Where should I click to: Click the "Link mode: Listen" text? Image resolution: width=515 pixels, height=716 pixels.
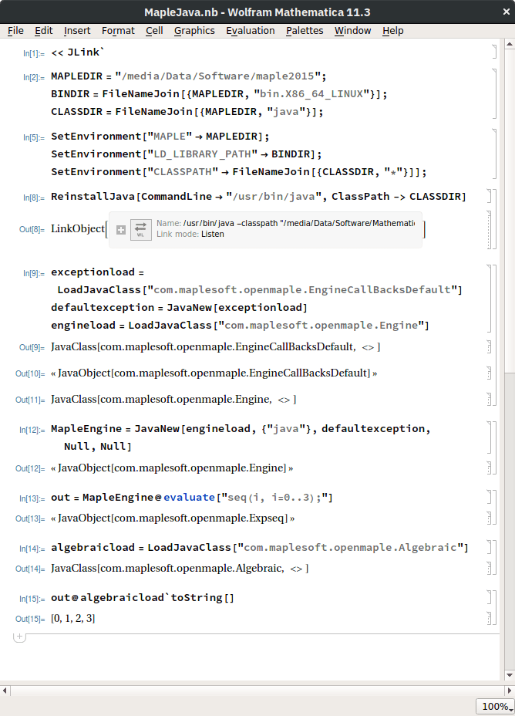tap(190, 234)
